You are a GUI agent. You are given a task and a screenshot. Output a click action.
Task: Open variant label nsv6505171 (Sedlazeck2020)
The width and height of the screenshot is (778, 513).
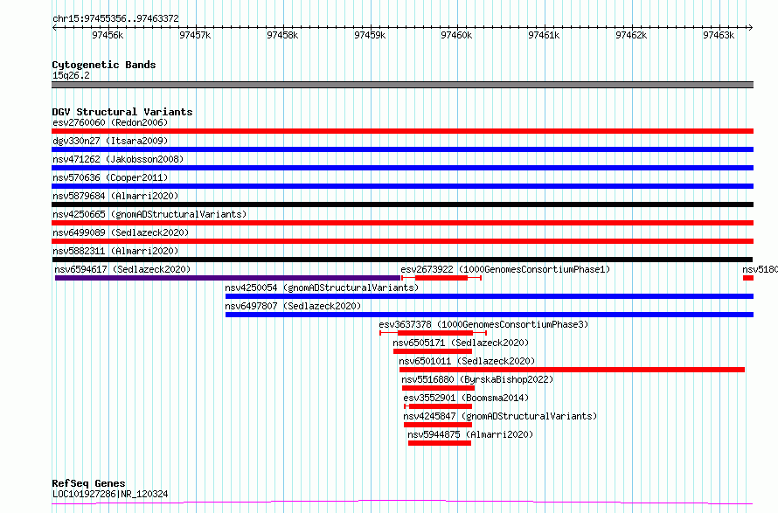pos(461,343)
